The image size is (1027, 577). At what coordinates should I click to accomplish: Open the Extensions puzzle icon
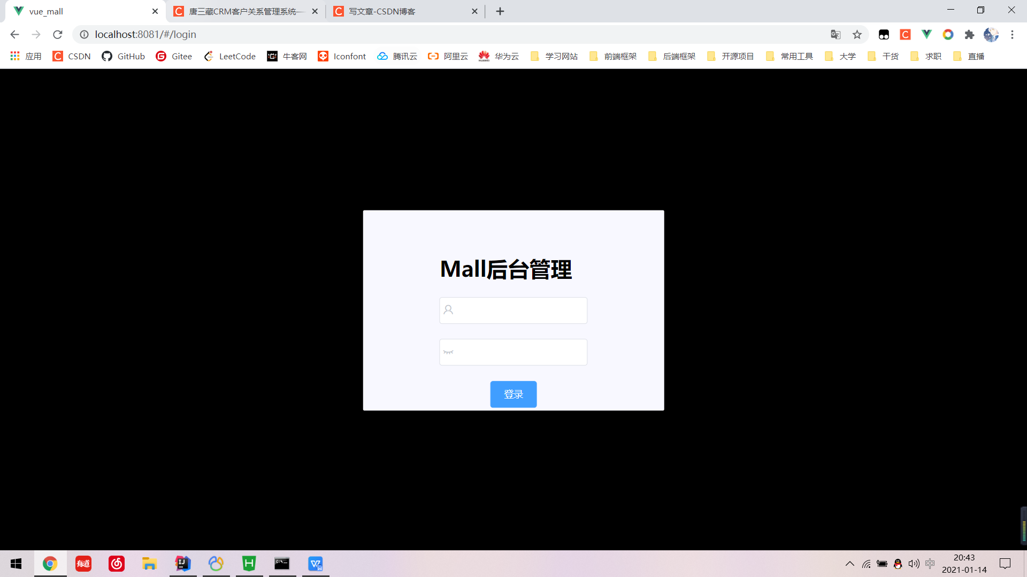pos(969,35)
